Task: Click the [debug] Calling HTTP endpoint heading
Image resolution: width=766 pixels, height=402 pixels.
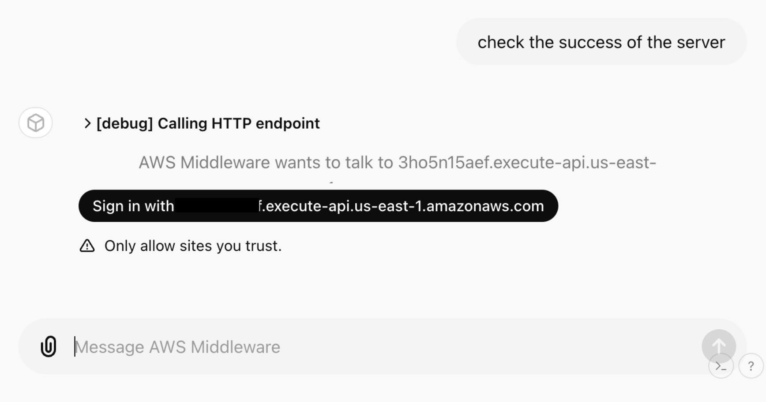Action: click(207, 123)
